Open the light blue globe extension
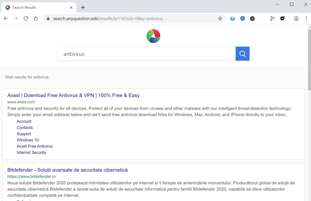This screenshot has height=201, width=311. coord(232,18)
